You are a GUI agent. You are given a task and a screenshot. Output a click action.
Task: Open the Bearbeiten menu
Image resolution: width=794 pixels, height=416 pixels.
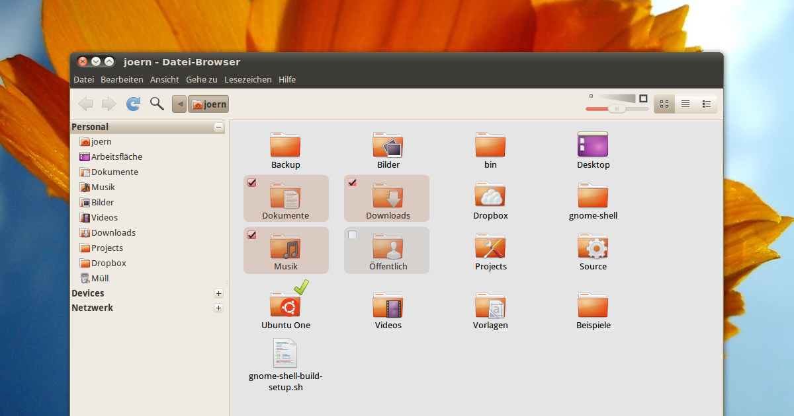[x=122, y=79]
